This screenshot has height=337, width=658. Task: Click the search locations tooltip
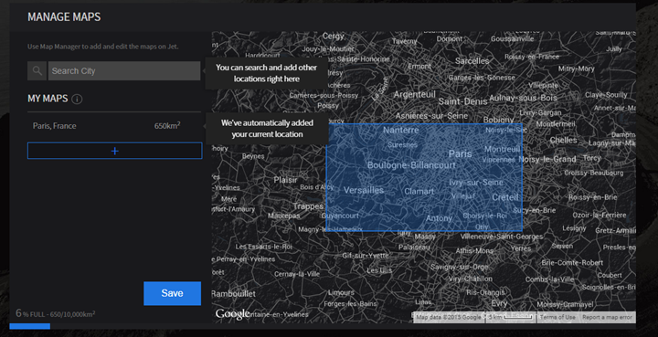click(x=266, y=73)
